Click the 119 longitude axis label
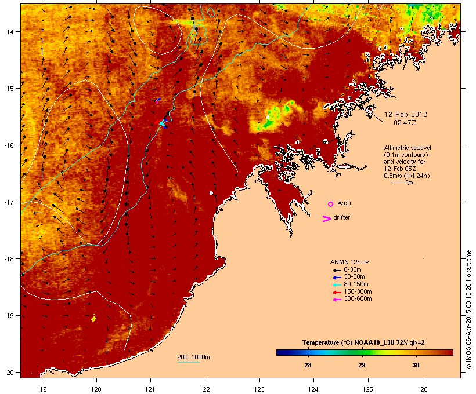 point(42,389)
